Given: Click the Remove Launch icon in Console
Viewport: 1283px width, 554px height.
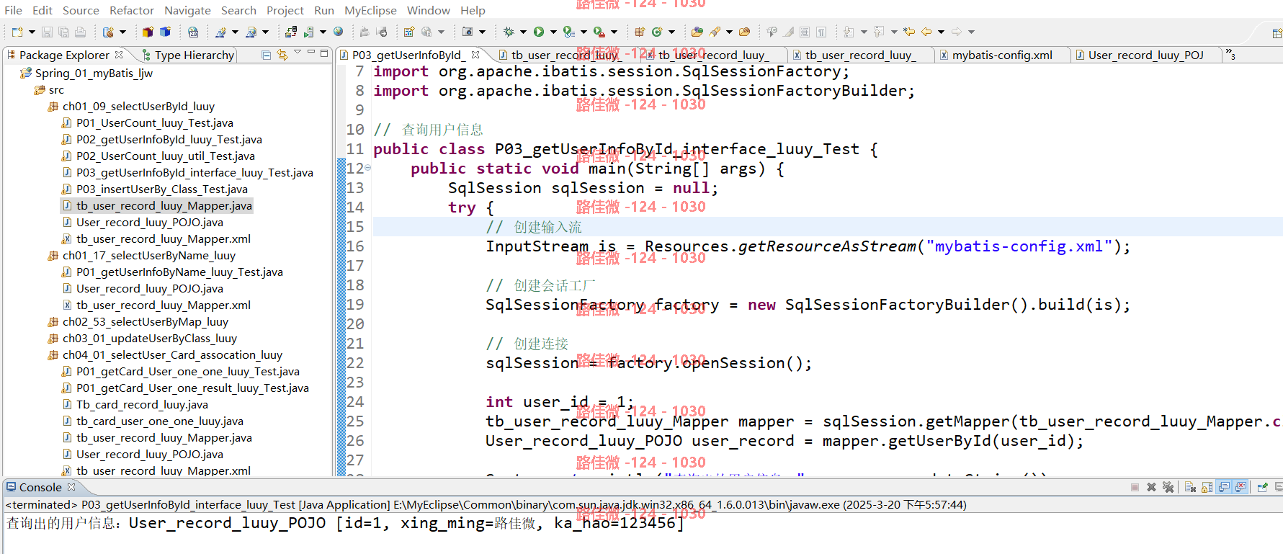Looking at the screenshot, I should tap(1151, 487).
